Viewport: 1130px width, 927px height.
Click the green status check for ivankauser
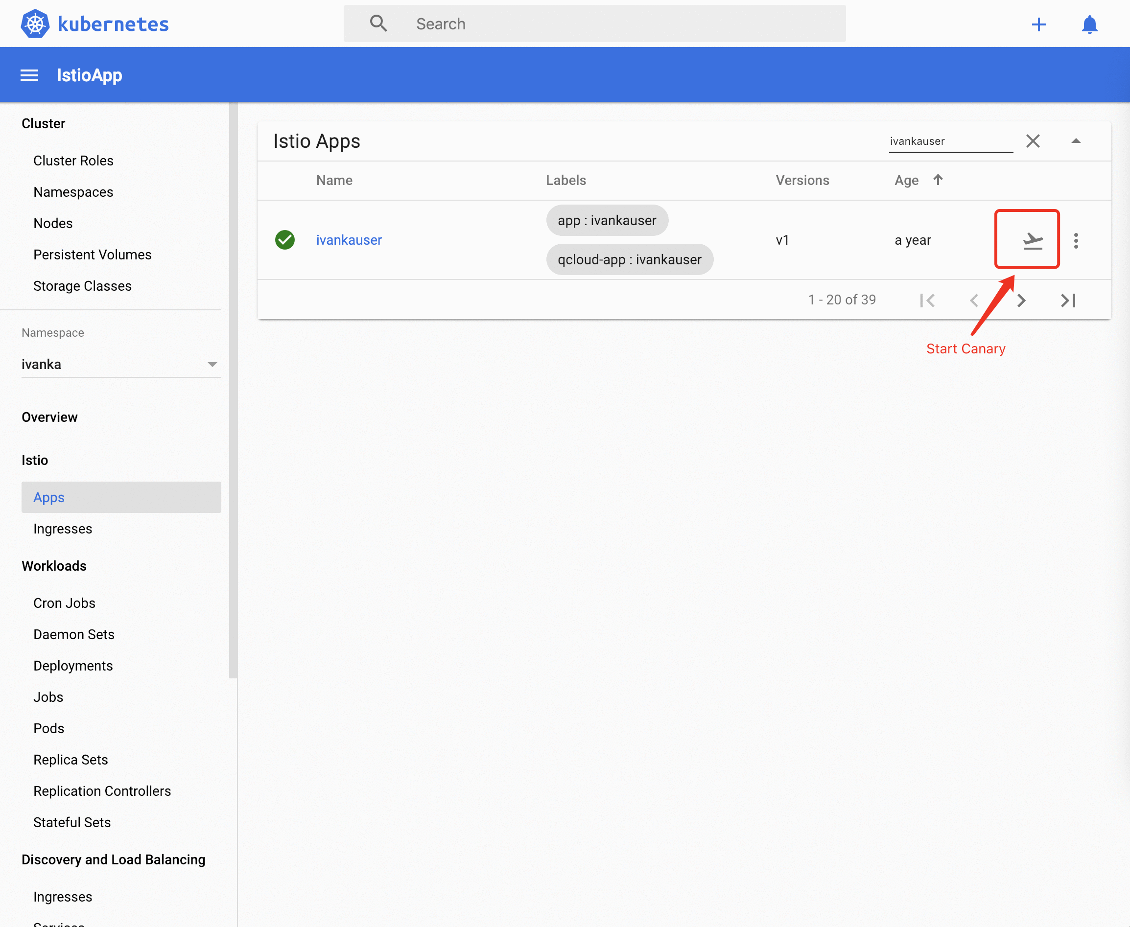pyautogui.click(x=284, y=240)
